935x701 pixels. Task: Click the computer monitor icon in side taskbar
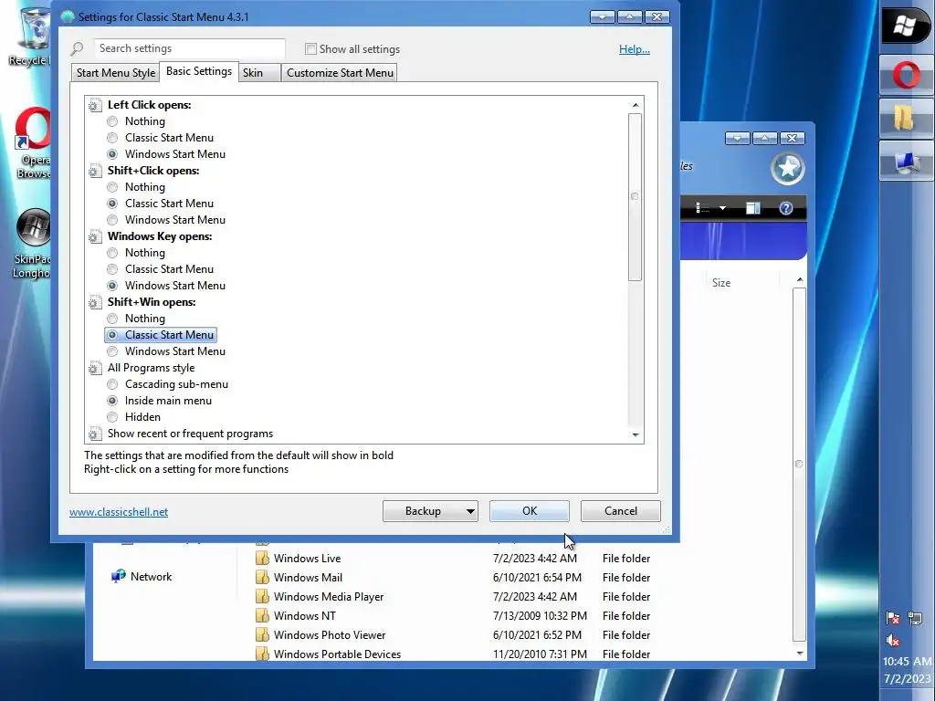pos(906,161)
